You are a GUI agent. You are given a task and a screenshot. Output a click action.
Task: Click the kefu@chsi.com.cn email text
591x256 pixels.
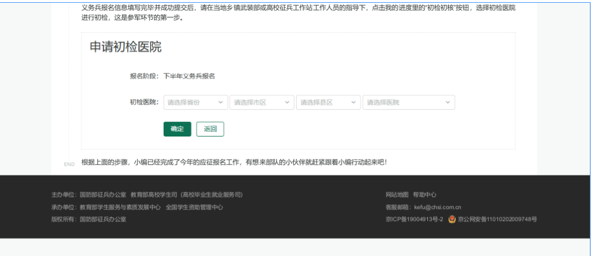[x=438, y=207]
